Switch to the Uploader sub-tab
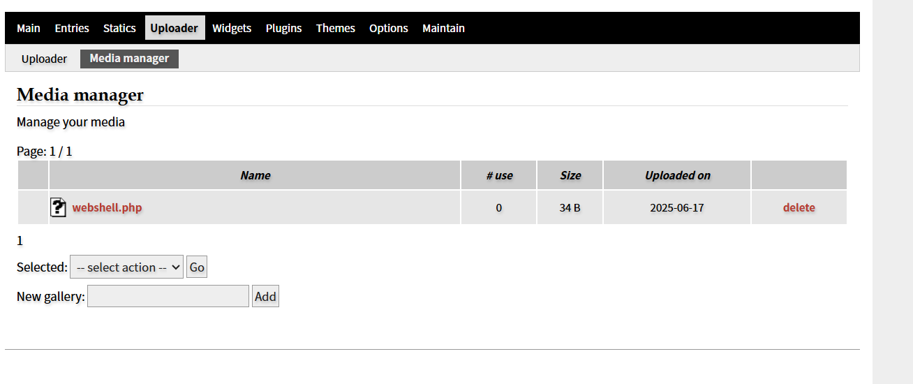This screenshot has width=913, height=384. click(44, 59)
